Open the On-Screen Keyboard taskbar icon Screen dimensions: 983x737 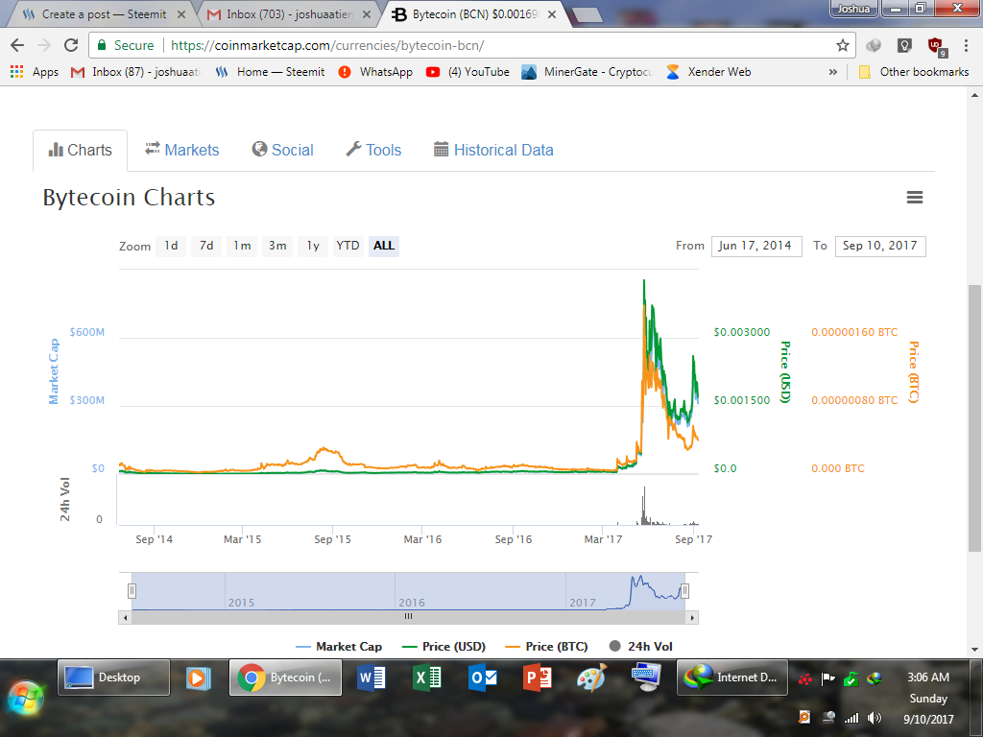[x=647, y=678]
